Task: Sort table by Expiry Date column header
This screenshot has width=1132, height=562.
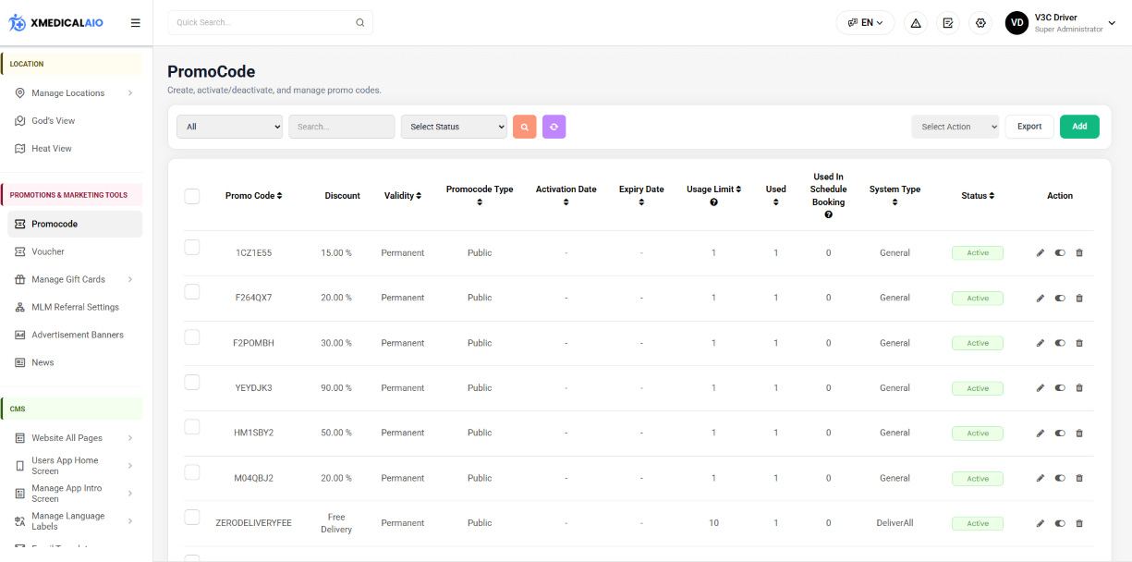Action: tap(641, 195)
